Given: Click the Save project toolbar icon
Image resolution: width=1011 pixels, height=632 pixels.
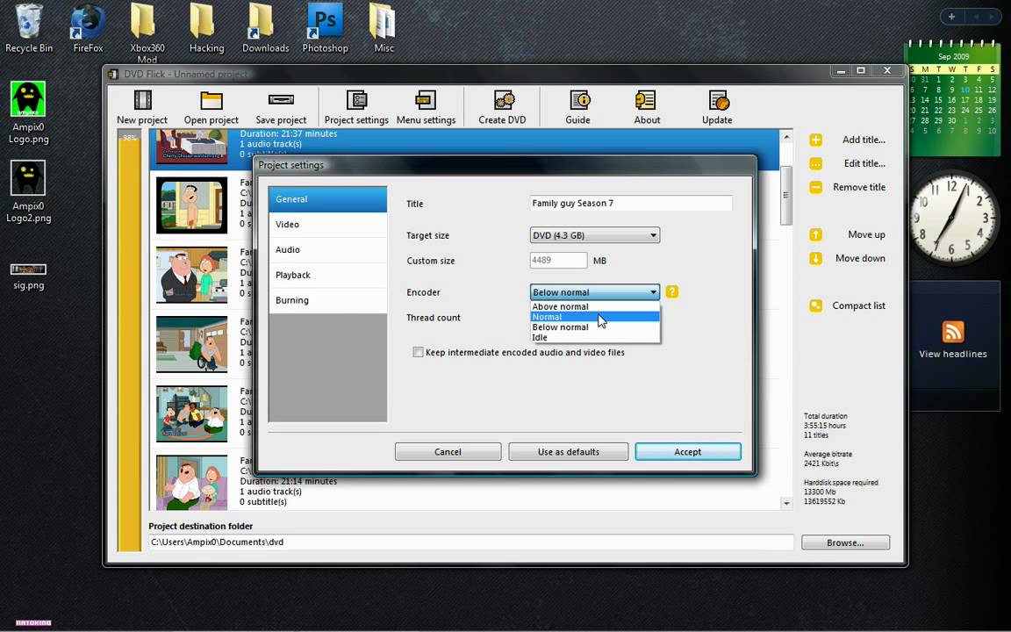Looking at the screenshot, I should [x=281, y=100].
